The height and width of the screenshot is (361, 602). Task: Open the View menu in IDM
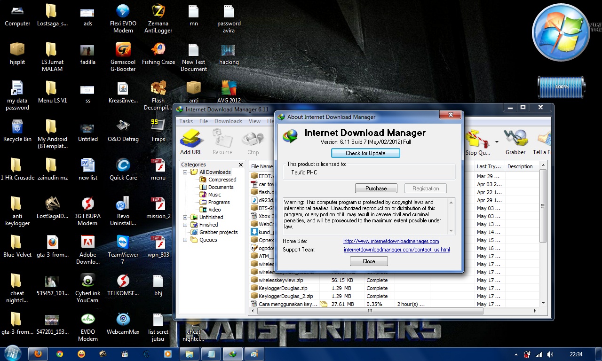pyautogui.click(x=254, y=121)
